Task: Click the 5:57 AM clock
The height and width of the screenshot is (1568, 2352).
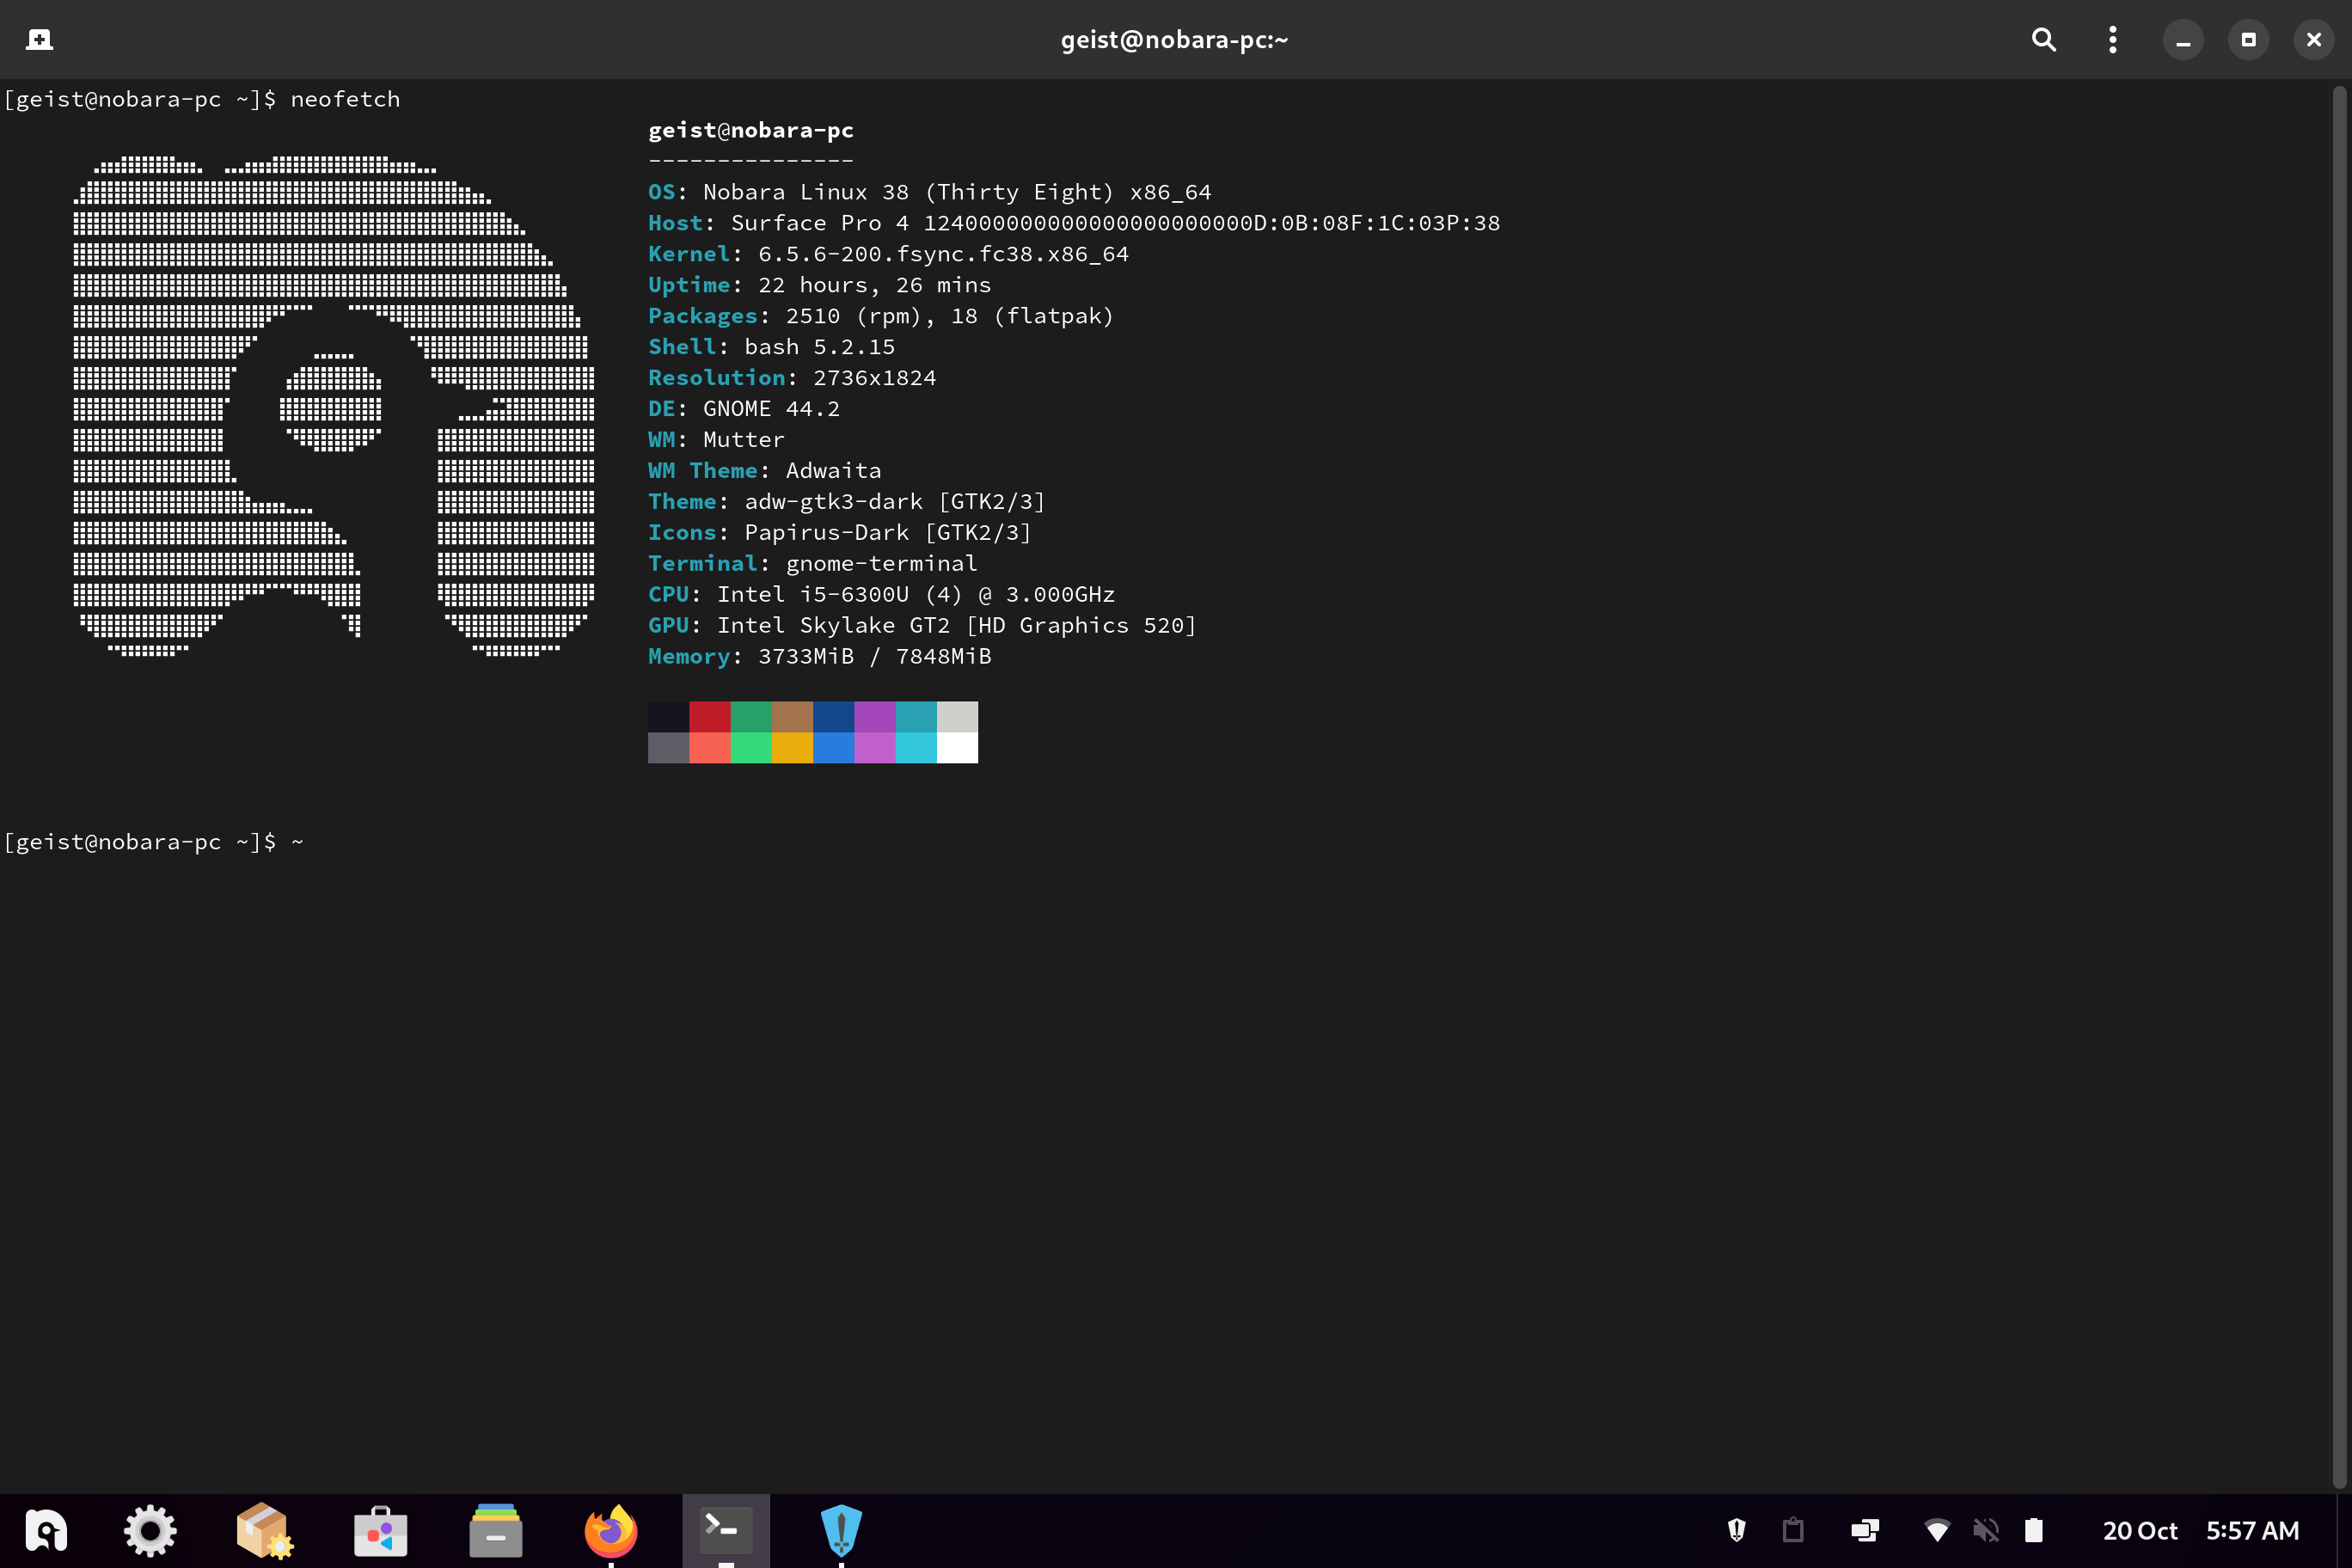Action: [x=2253, y=1531]
